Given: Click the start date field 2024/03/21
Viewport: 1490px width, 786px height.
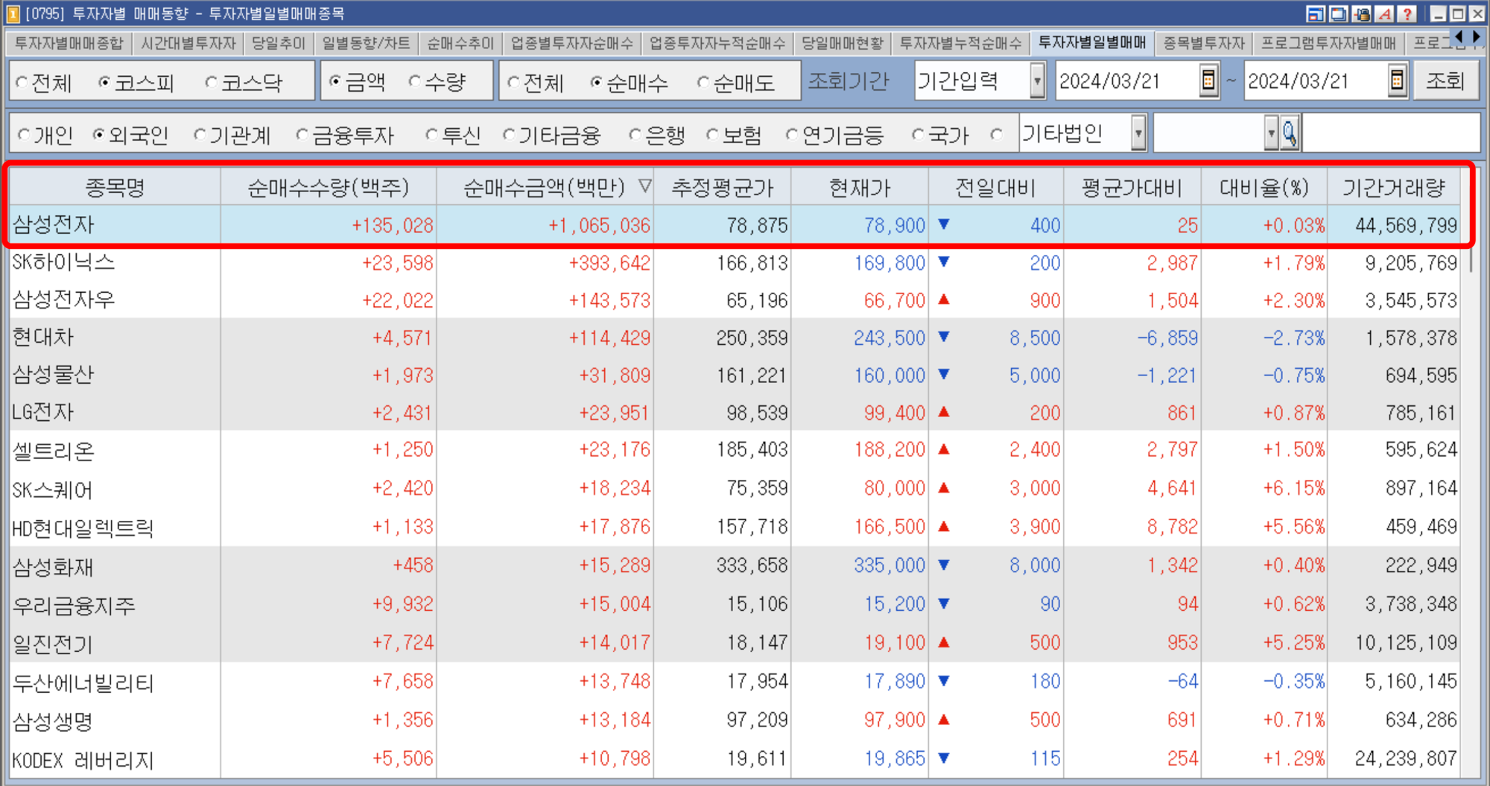Looking at the screenshot, I should [1126, 80].
